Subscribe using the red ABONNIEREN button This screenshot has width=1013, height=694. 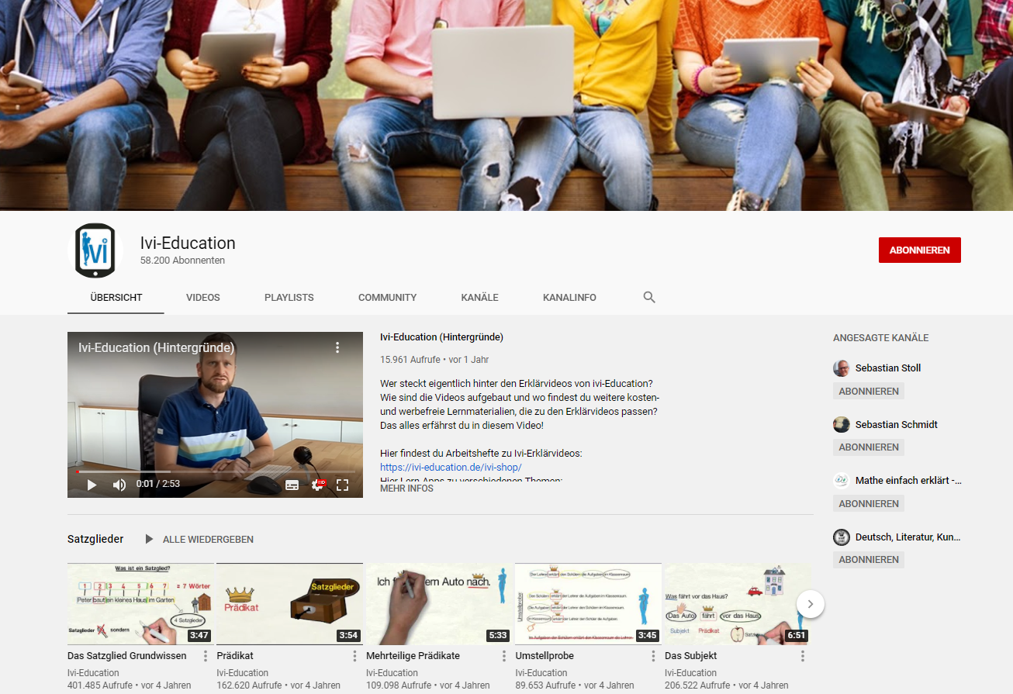919,250
